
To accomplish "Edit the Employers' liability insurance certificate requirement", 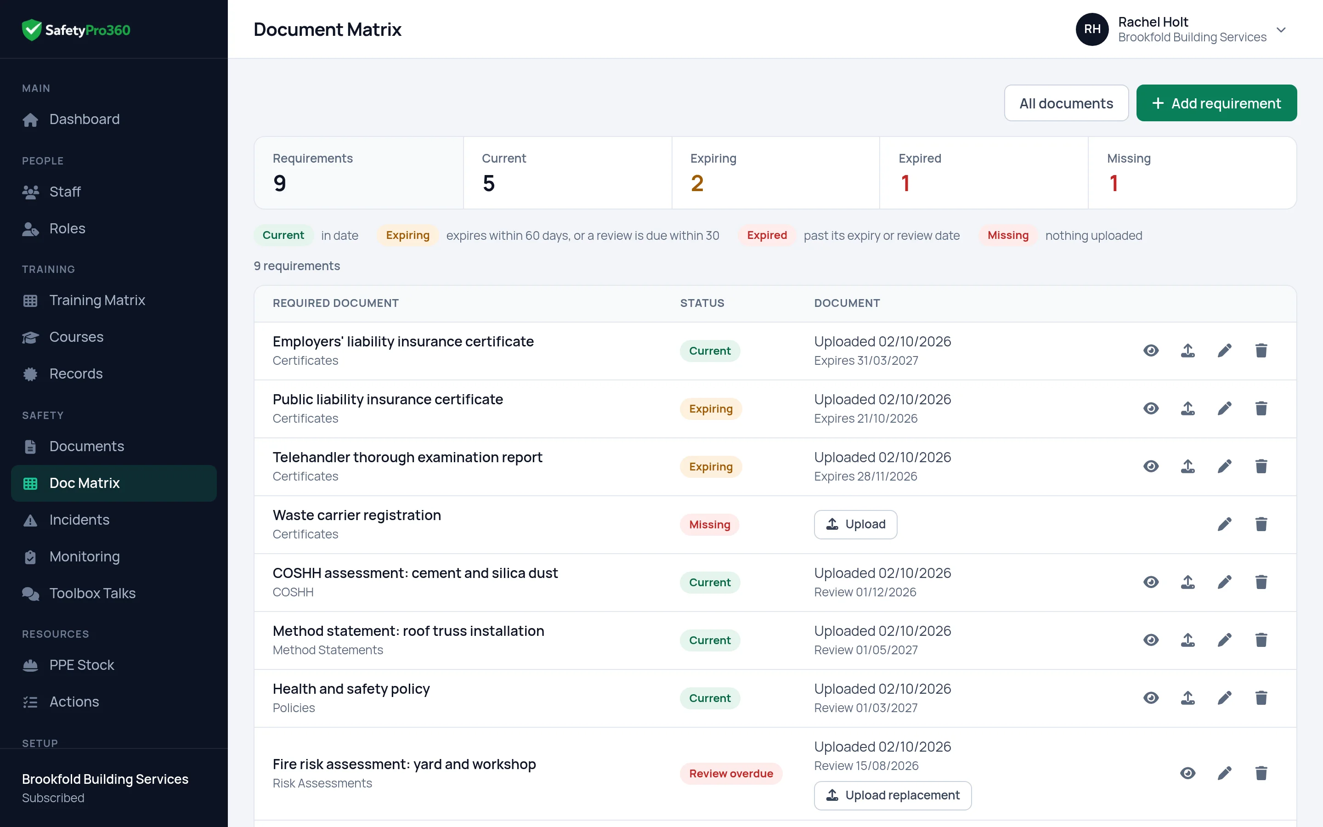I will tap(1224, 351).
